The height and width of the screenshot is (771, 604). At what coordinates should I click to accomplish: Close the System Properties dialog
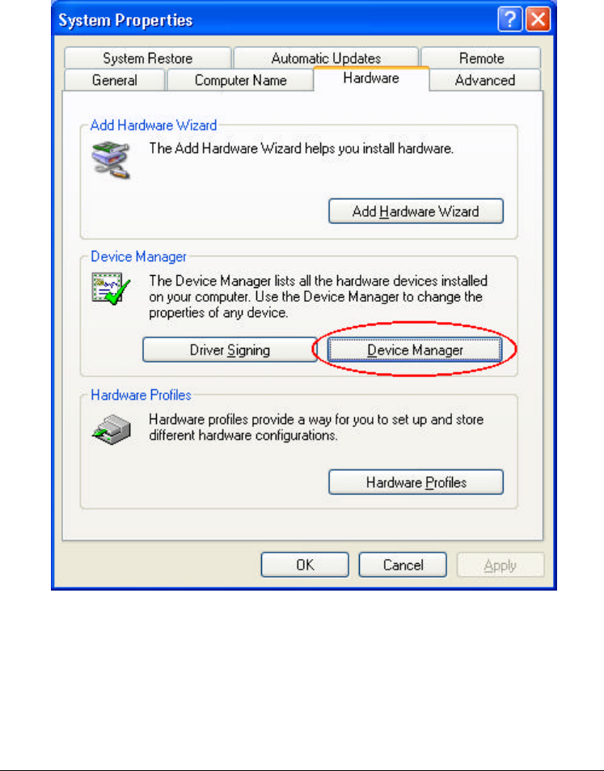tap(538, 20)
